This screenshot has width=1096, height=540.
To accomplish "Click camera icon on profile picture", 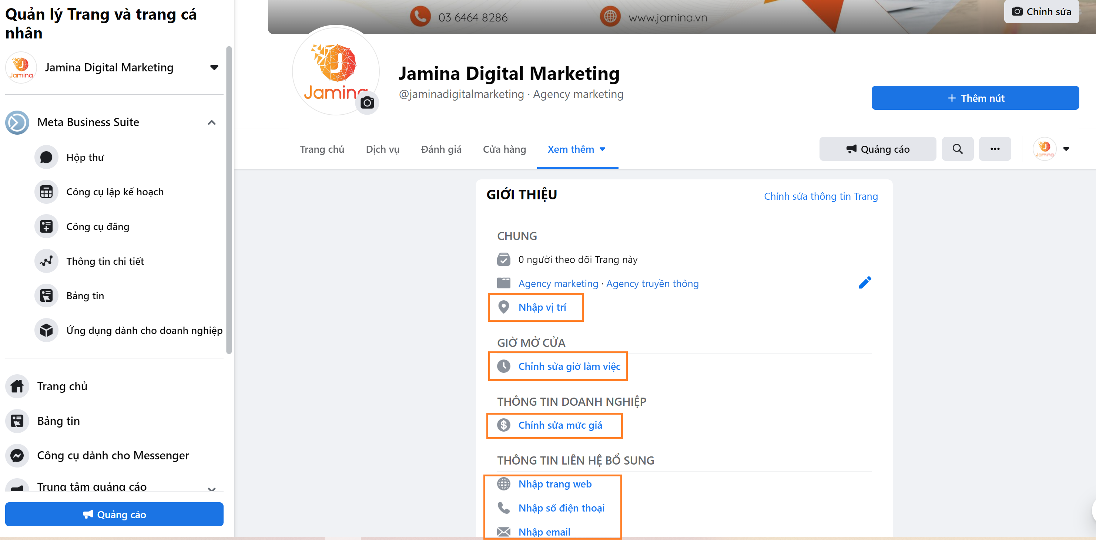I will coord(367,103).
